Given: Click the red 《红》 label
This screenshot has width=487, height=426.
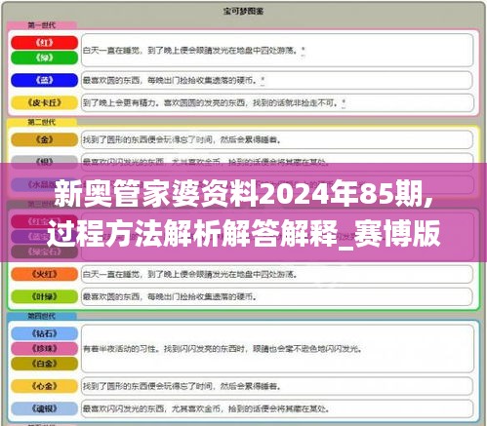Looking at the screenshot, I should point(45,43).
